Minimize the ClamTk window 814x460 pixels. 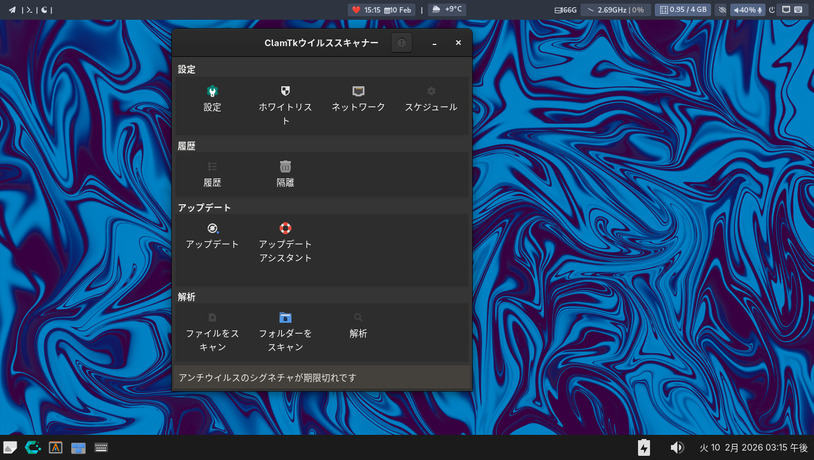click(x=435, y=43)
